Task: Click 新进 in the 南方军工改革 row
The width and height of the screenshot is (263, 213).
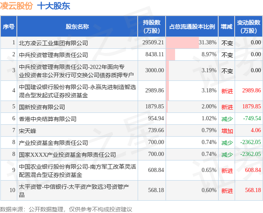Action: [227, 171]
